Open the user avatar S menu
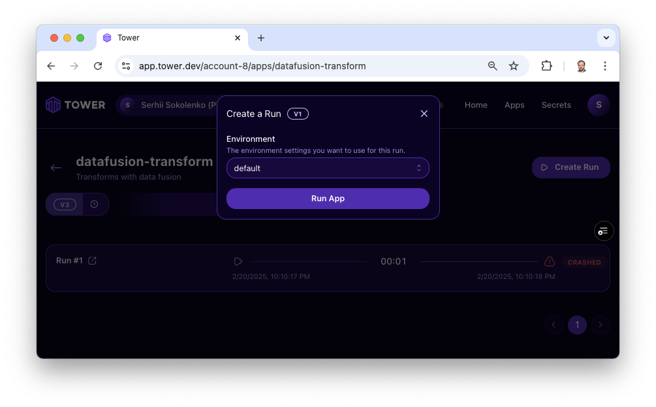Image resolution: width=656 pixels, height=407 pixels. [599, 105]
